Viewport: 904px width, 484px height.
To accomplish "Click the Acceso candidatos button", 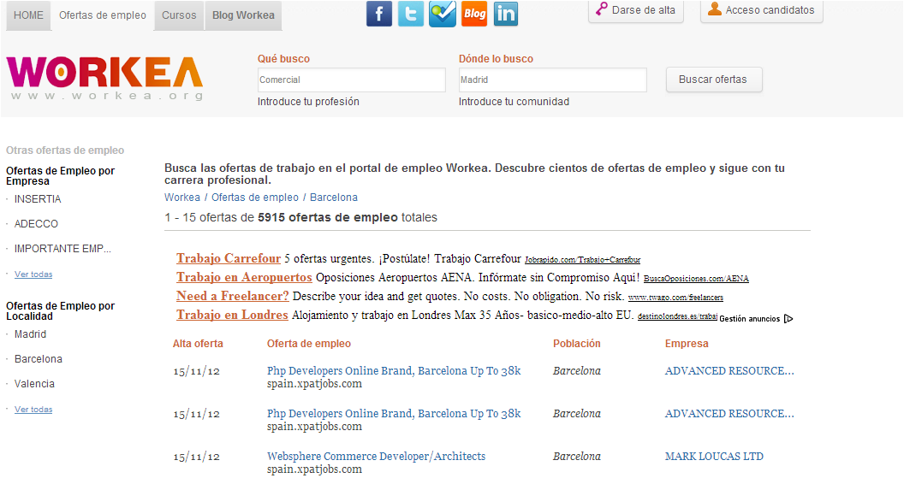I will 762,10.
